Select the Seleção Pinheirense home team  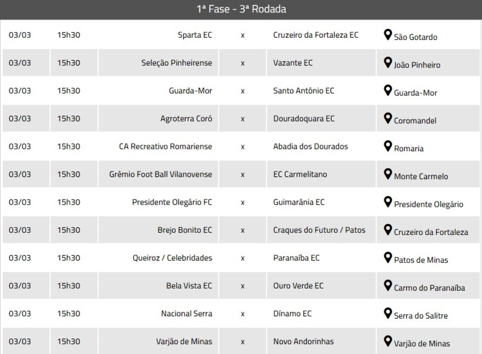click(x=177, y=63)
